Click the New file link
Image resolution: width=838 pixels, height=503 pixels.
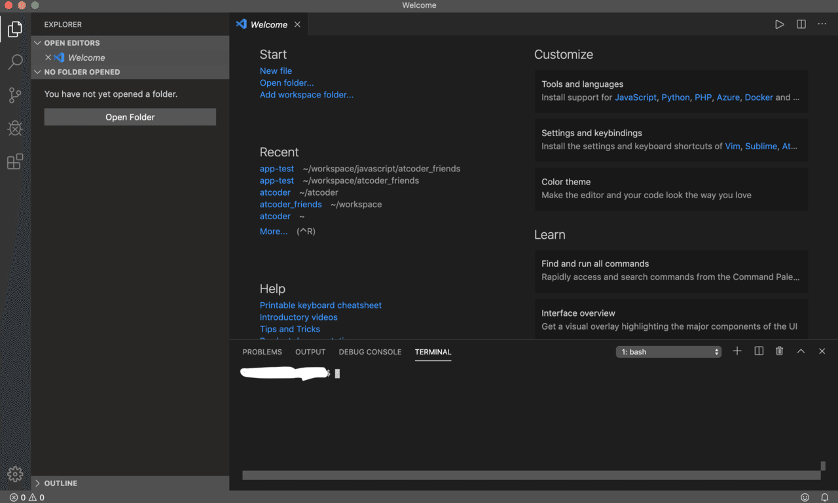(276, 71)
